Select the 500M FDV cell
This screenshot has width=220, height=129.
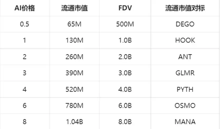point(125,24)
